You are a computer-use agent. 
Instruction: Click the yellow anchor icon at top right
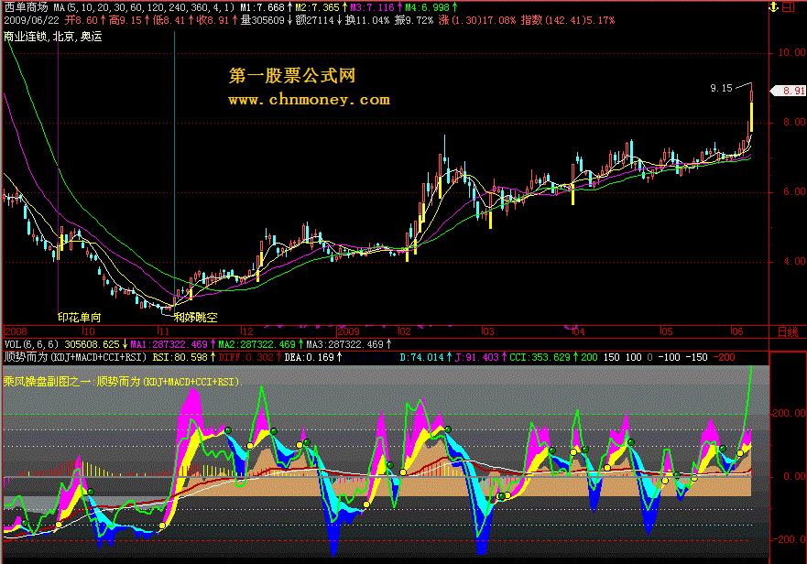pyautogui.click(x=773, y=7)
